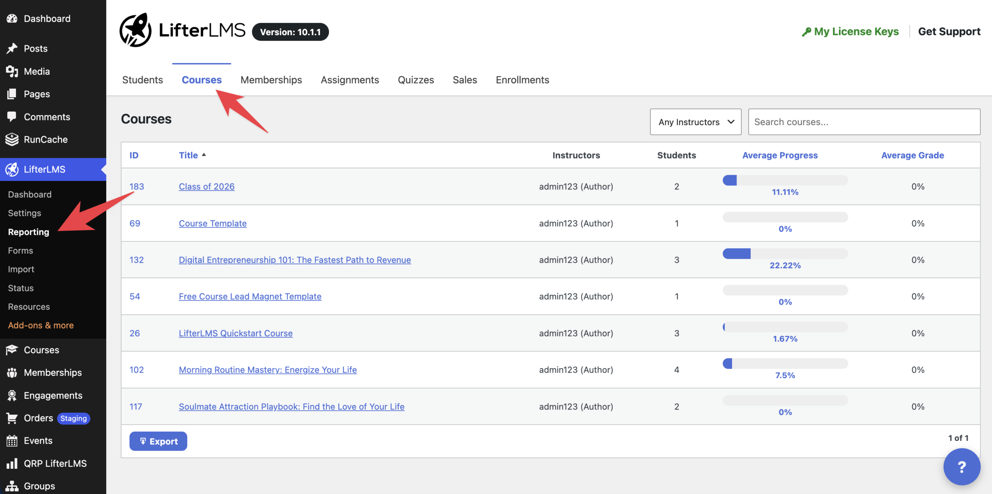Click course ID 183
Viewport: 992px width, 494px height.
136,186
